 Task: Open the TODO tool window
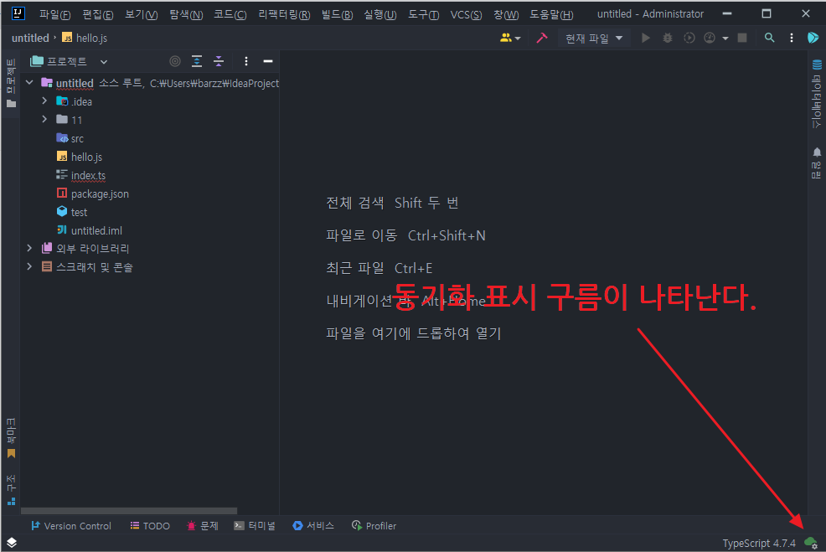(x=150, y=526)
